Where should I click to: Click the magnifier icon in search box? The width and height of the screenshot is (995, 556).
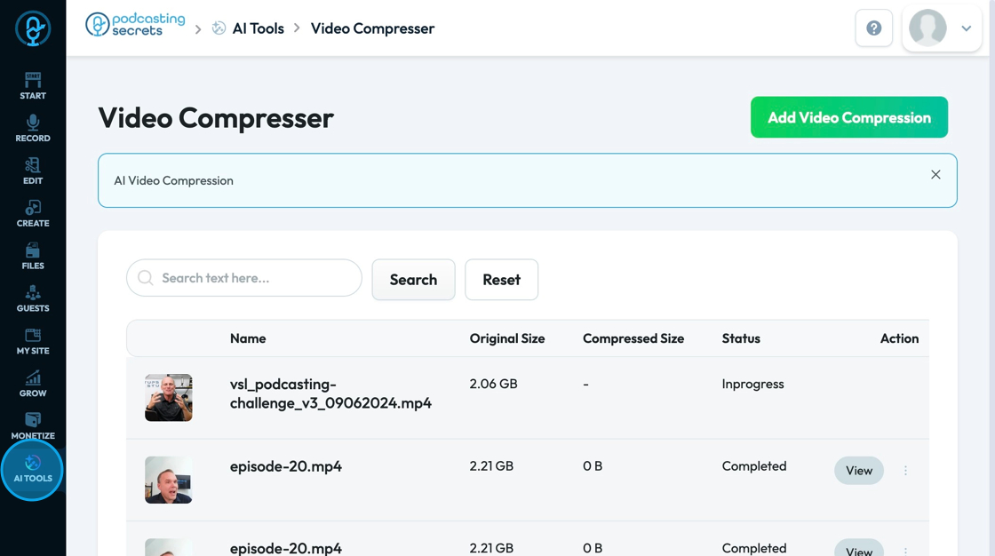[x=146, y=278]
